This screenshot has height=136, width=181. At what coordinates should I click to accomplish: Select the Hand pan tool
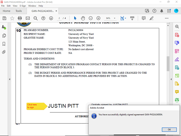[x=83, y=18]
